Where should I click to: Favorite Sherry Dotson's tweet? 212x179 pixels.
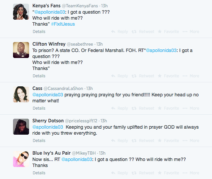point(168,141)
